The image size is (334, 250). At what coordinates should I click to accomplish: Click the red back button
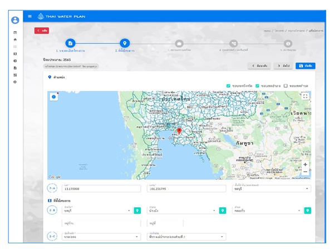point(42,31)
